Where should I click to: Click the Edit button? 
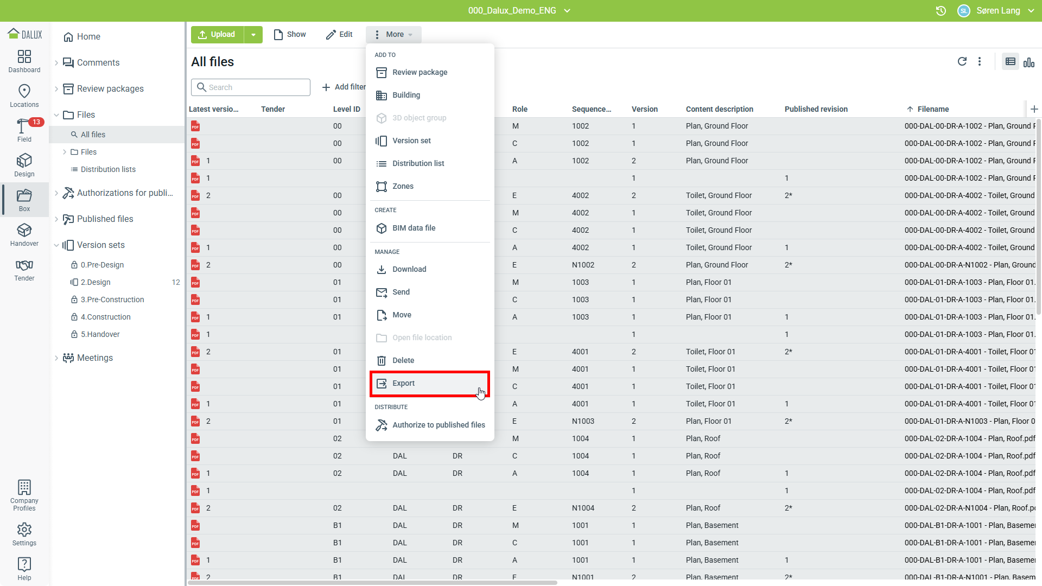[x=339, y=34]
